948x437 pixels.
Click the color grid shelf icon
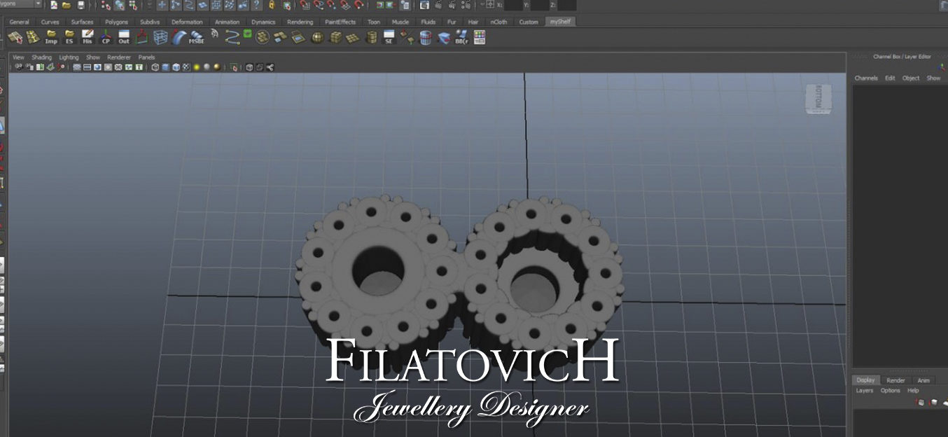(480, 37)
